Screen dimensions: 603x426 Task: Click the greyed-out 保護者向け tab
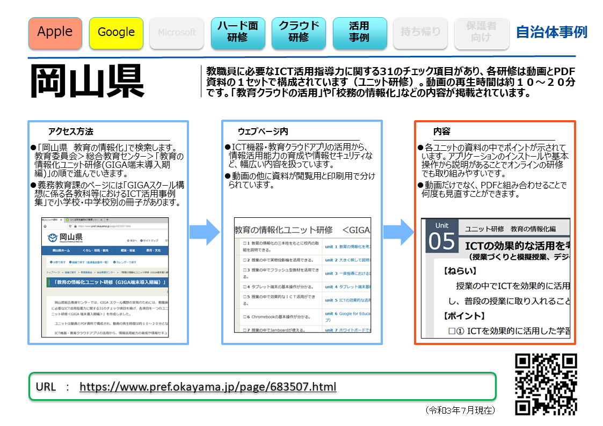[482, 33]
